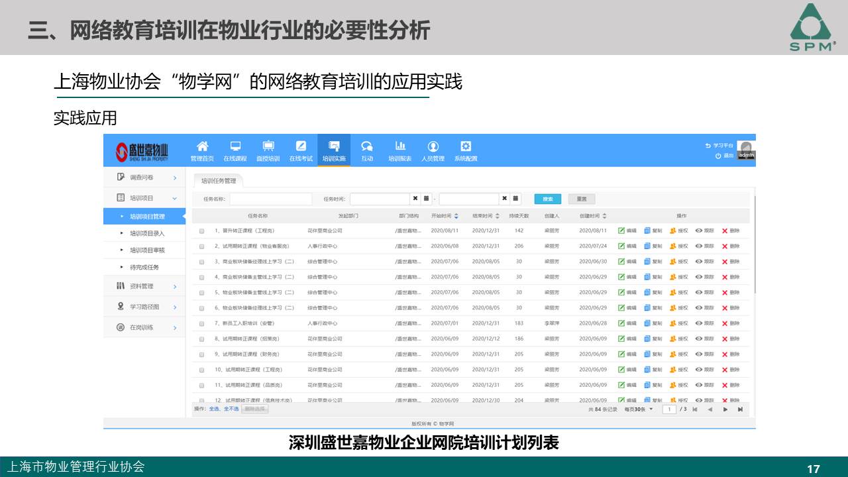This screenshot has height=477, width=848.
Task: Open the 每页30条 page size dropdown
Action: [x=639, y=409]
